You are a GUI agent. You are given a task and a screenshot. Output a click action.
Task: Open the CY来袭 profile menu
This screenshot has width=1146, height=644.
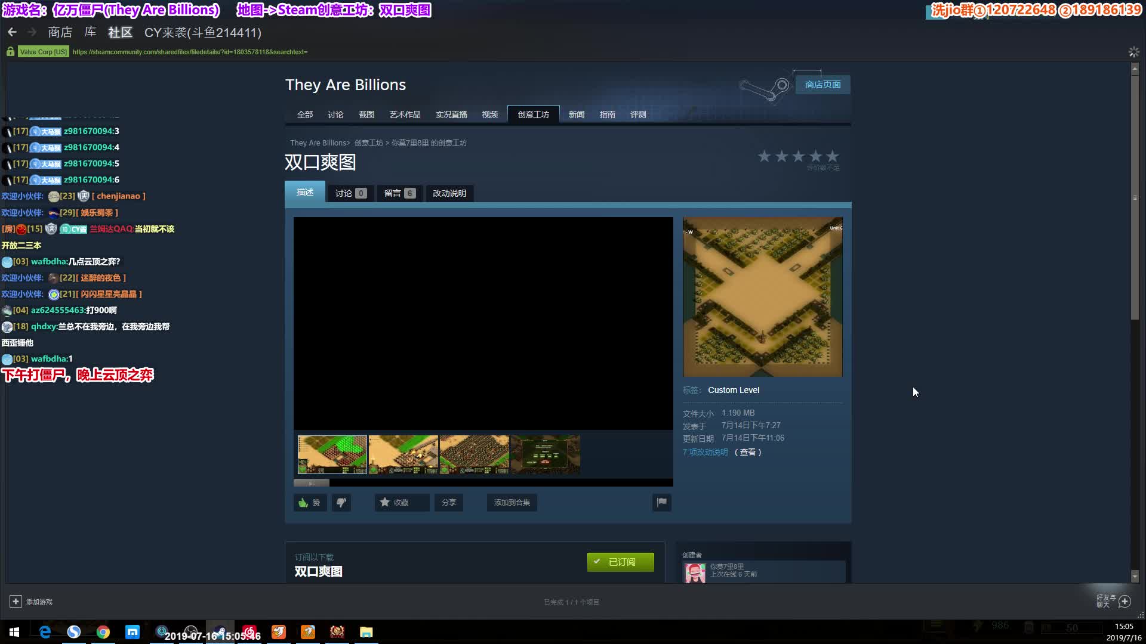(203, 32)
